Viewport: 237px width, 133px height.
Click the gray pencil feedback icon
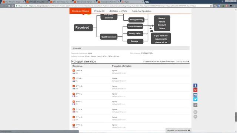tap(195, 105)
